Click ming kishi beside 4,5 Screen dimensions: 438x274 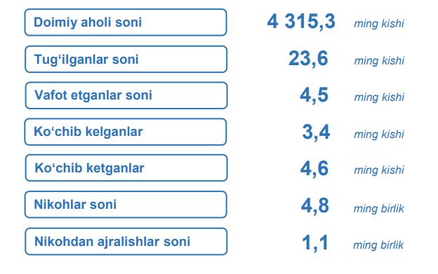click(379, 97)
